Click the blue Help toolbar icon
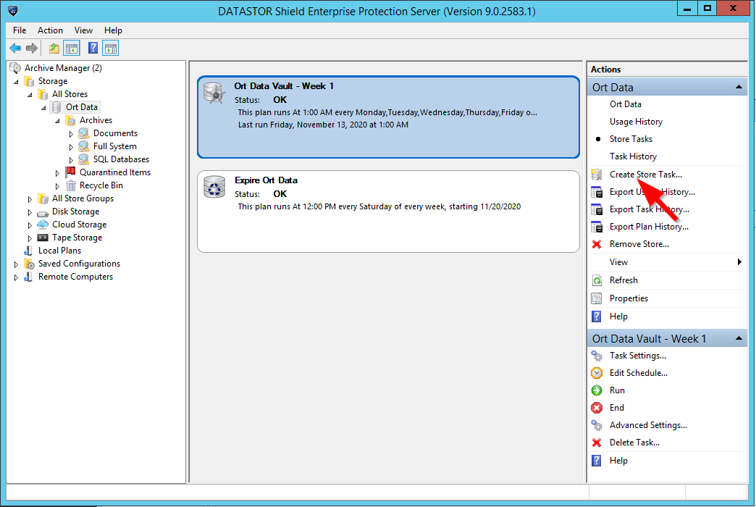Image resolution: width=756 pixels, height=507 pixels. coord(93,49)
